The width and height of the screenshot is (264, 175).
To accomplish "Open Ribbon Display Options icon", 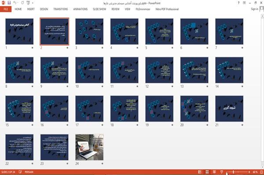I will click(x=244, y=3).
